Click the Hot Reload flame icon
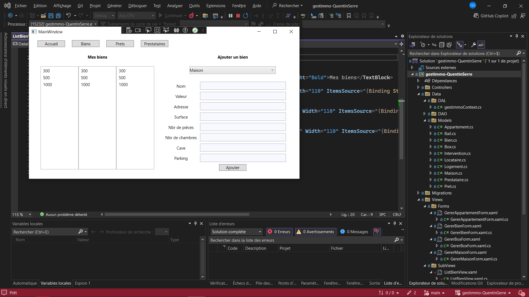This screenshot has width=529, height=297. coord(191,16)
